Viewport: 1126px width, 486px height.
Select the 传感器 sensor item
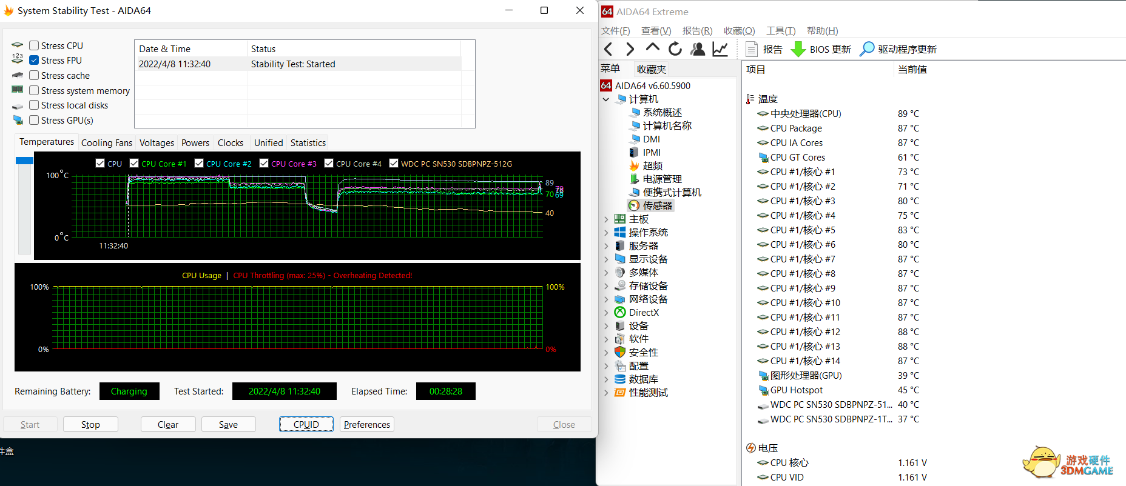click(658, 206)
